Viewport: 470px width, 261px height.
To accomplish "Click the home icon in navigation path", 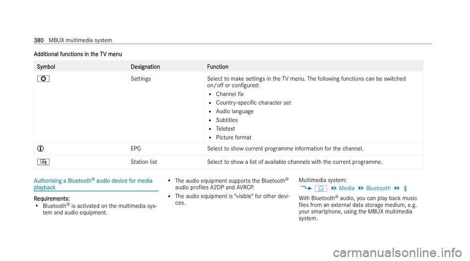I will pyautogui.click(x=321, y=189).
